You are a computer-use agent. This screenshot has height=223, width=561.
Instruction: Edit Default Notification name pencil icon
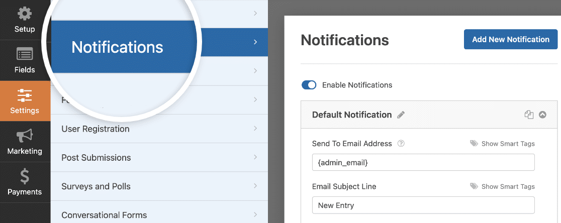click(x=401, y=115)
